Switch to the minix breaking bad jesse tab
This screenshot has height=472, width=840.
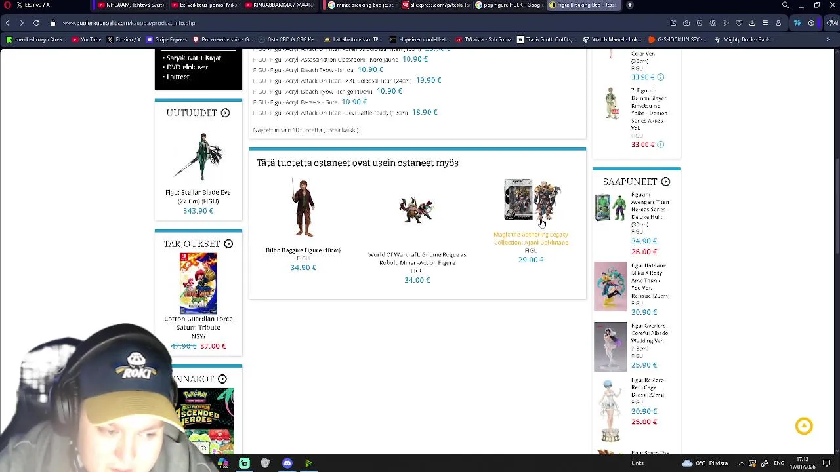[x=362, y=5]
